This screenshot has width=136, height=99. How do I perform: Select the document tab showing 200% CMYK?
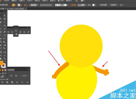point(12,9)
